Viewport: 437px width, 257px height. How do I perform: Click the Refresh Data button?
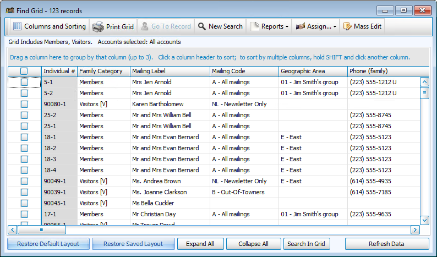(x=386, y=244)
